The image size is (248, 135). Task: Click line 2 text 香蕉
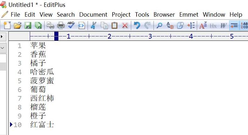coord(38,54)
